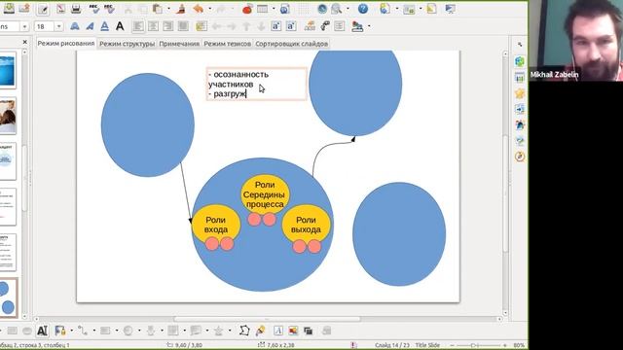Select the current slide thumbnail with blue circles
Viewport: 623px width, 350px height.
click(x=8, y=298)
